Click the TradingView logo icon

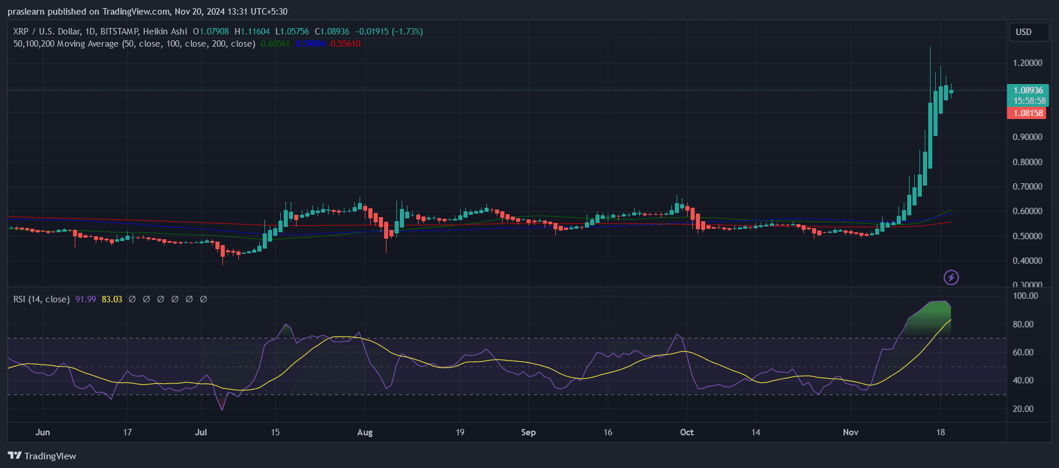(x=15, y=456)
